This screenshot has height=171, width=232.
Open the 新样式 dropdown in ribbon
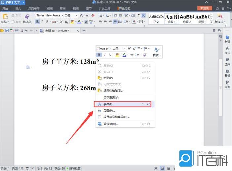(220, 22)
